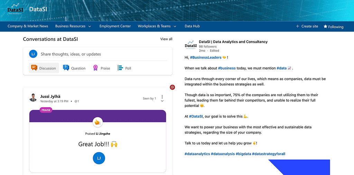The width and height of the screenshot is (354, 175).
Task: Click View all conversations
Action: coord(166,39)
